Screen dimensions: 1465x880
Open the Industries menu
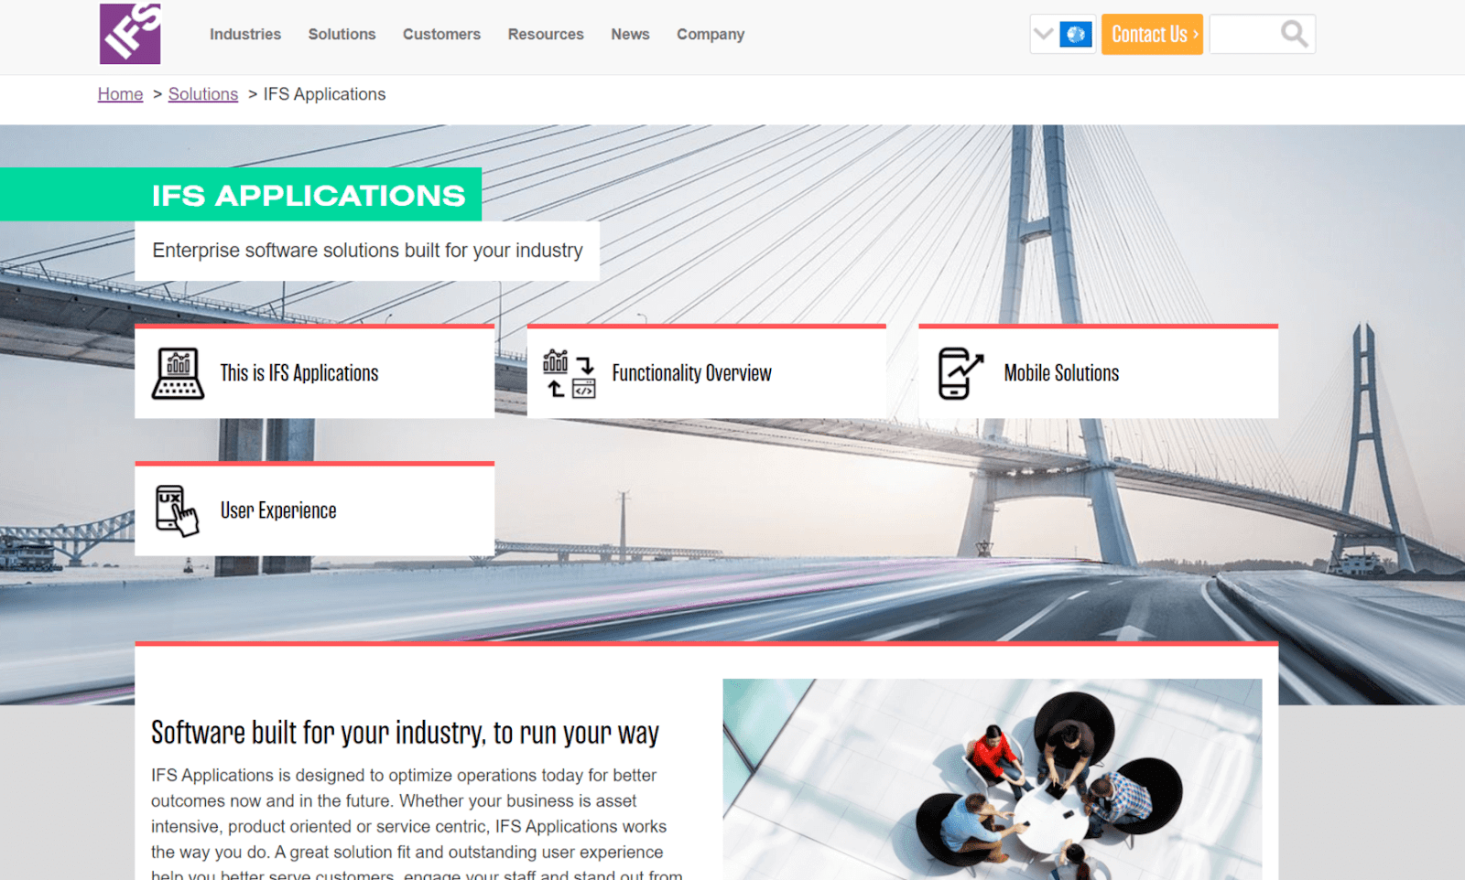(245, 34)
